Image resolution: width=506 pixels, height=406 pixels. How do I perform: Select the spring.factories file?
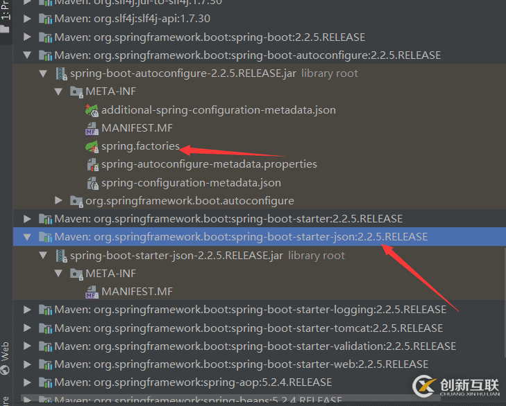pos(140,146)
